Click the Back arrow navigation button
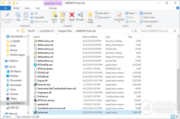180x119 pixels. point(4,31)
